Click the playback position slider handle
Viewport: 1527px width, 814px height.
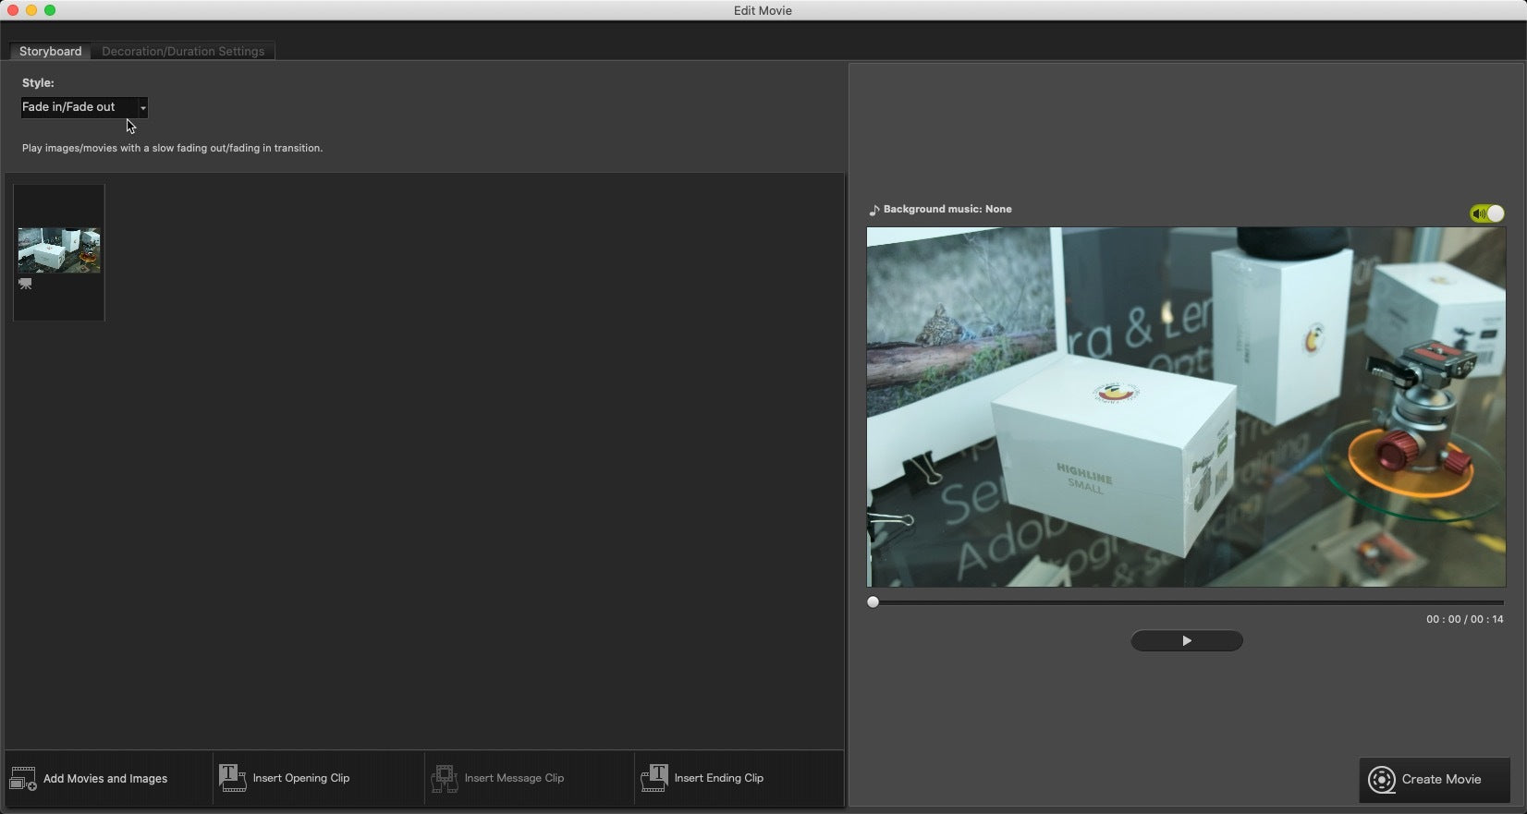coord(873,602)
